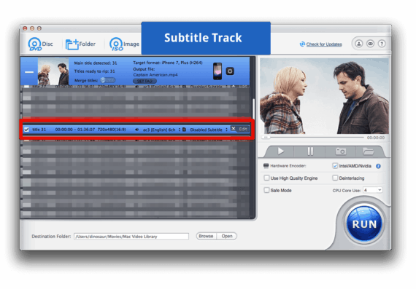Image resolution: width=416 pixels, height=289 pixels.
Task: Click the Check for Updates link
Action: click(324, 44)
